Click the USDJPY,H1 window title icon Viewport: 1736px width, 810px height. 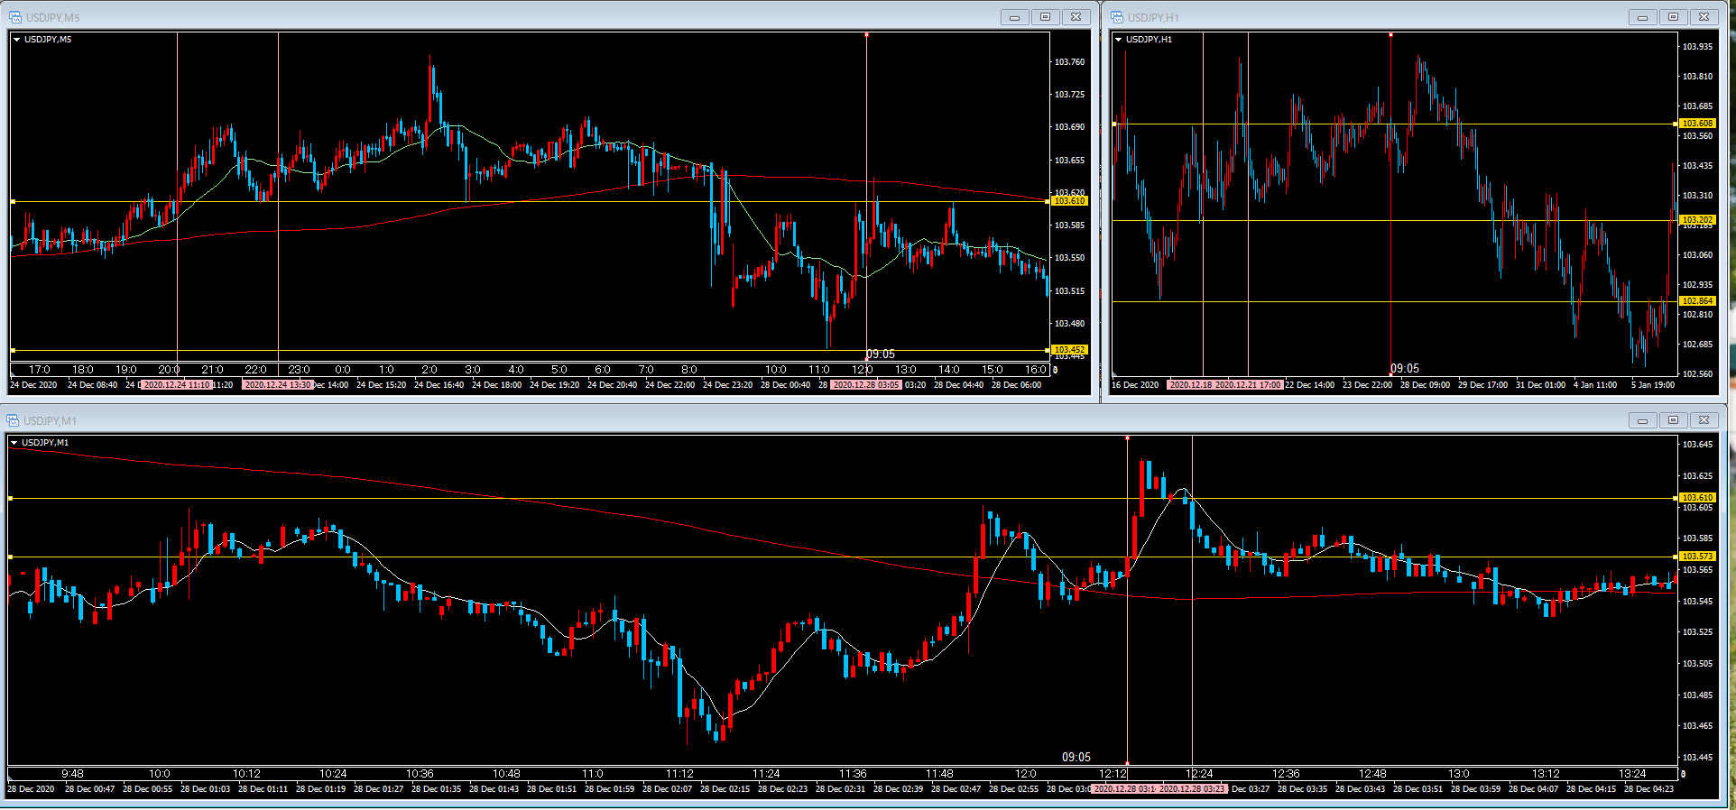[x=1117, y=17]
